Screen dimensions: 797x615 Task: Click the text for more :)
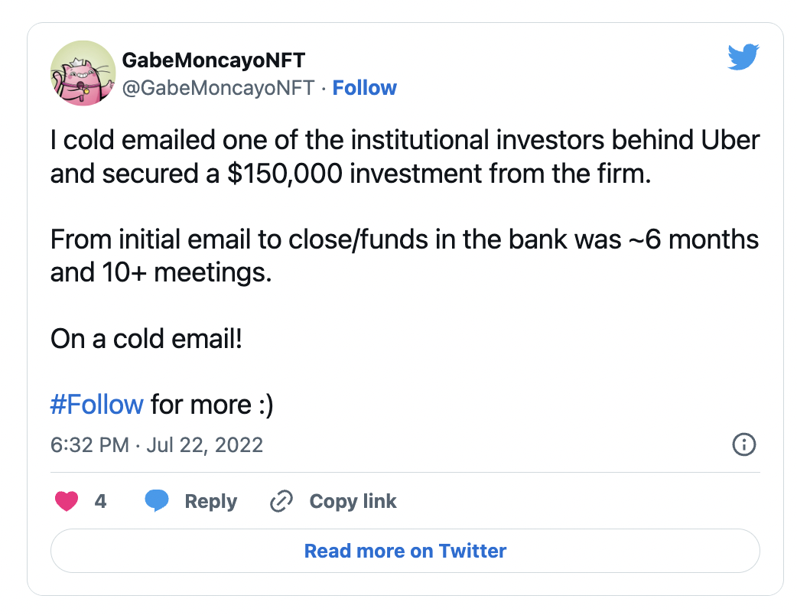click(212, 405)
